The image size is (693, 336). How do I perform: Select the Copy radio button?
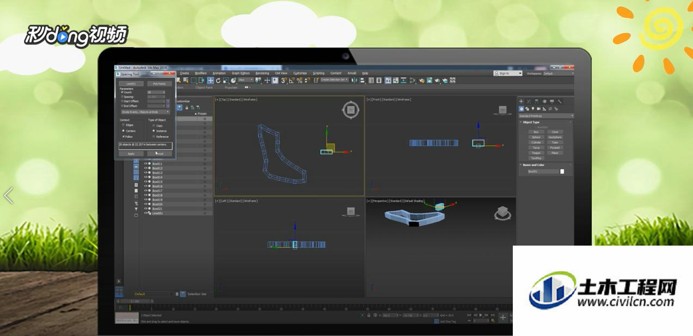point(154,125)
